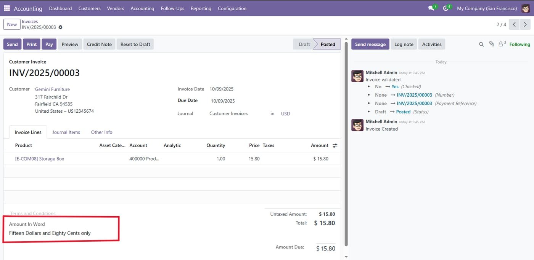Click the price cell 15.80
This screenshot has width=534, height=260.
point(254,159)
